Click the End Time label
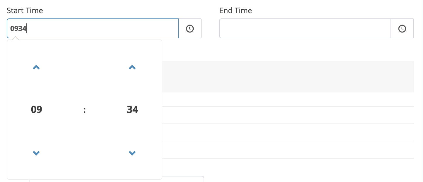 pos(235,11)
